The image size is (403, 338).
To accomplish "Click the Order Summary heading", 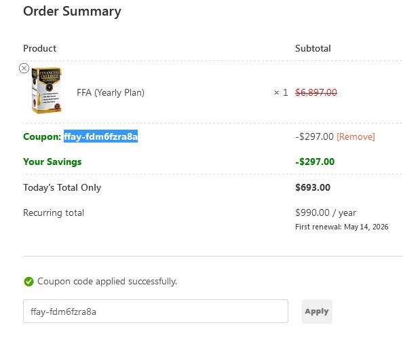I will coord(72,12).
